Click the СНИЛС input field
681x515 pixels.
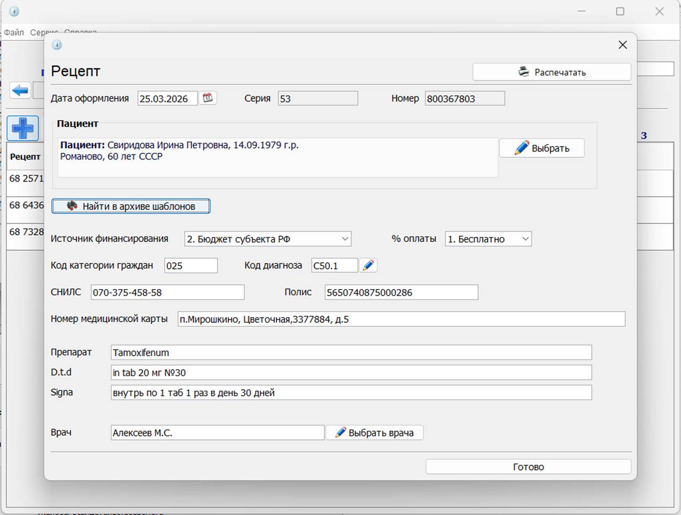point(167,293)
